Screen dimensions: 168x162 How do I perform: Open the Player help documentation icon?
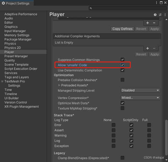point(155,15)
